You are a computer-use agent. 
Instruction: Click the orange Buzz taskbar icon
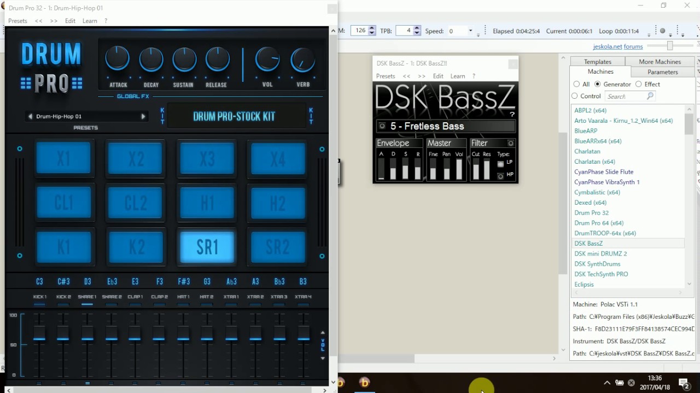(x=365, y=383)
